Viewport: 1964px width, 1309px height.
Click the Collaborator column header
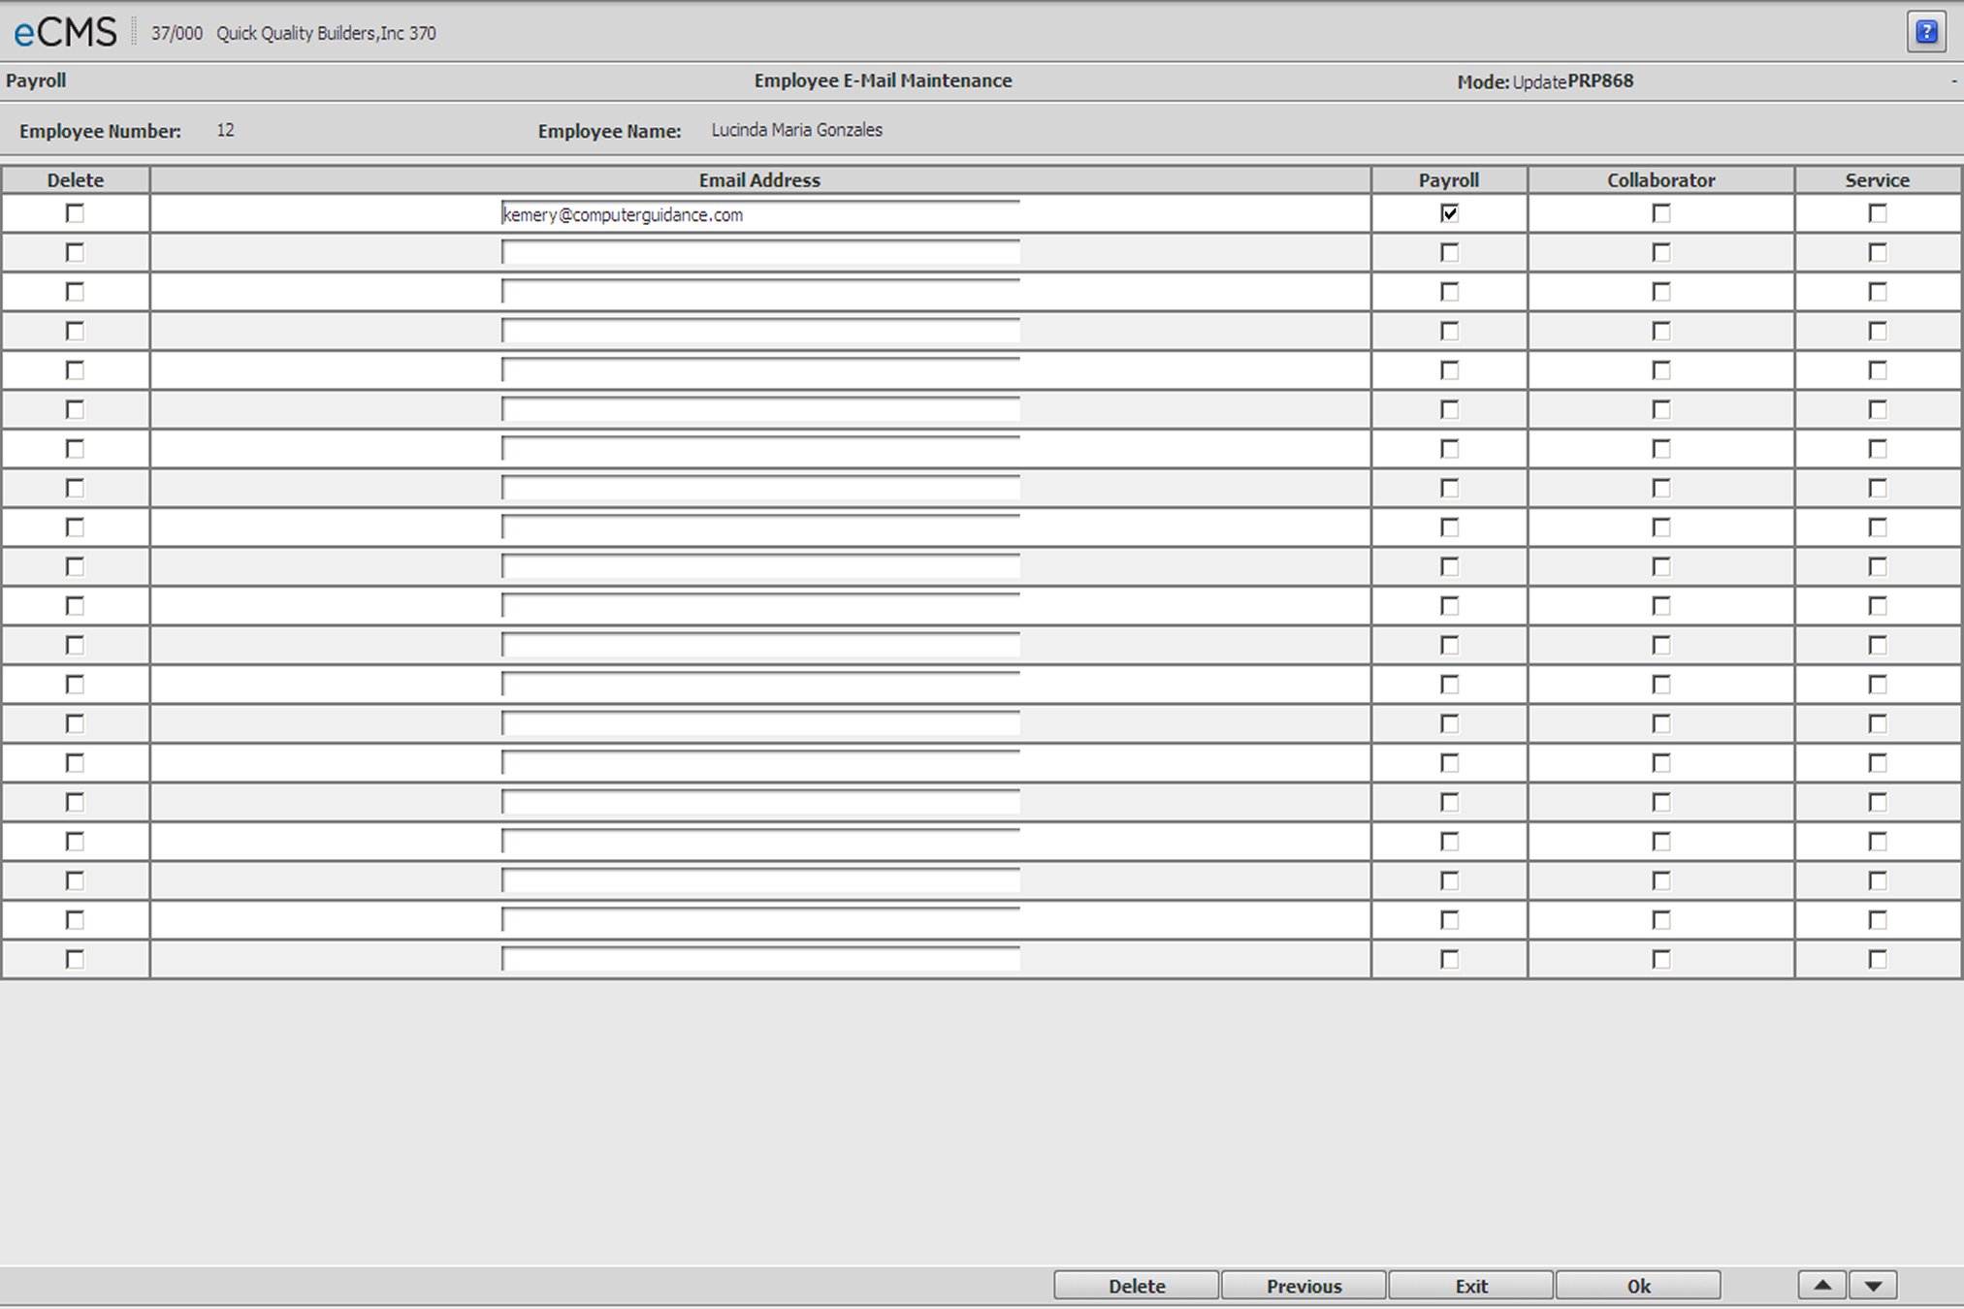pyautogui.click(x=1660, y=180)
